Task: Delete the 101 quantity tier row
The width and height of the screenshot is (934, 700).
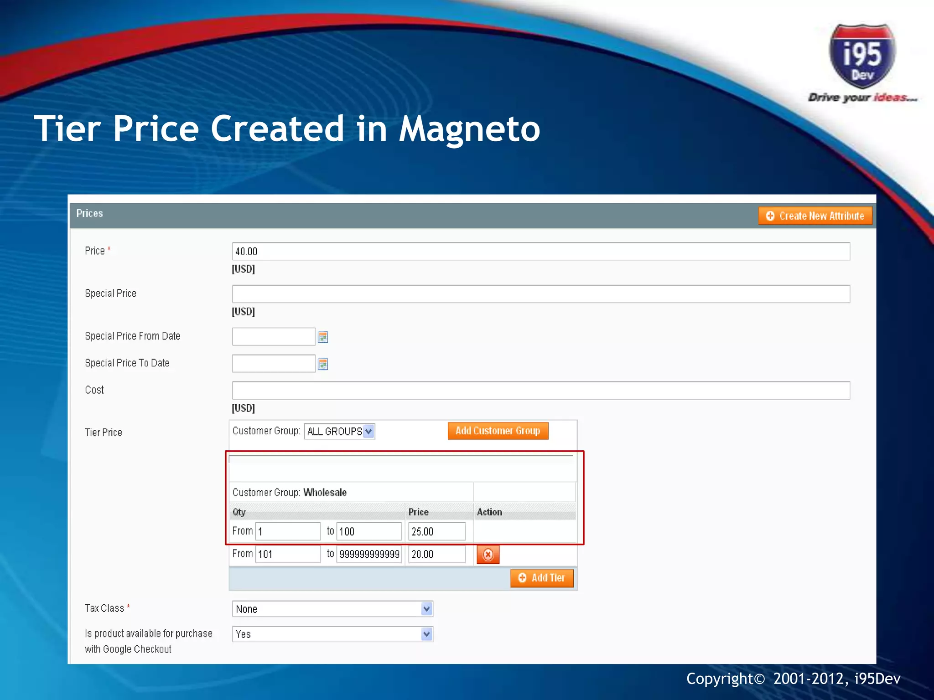Action: pos(488,554)
